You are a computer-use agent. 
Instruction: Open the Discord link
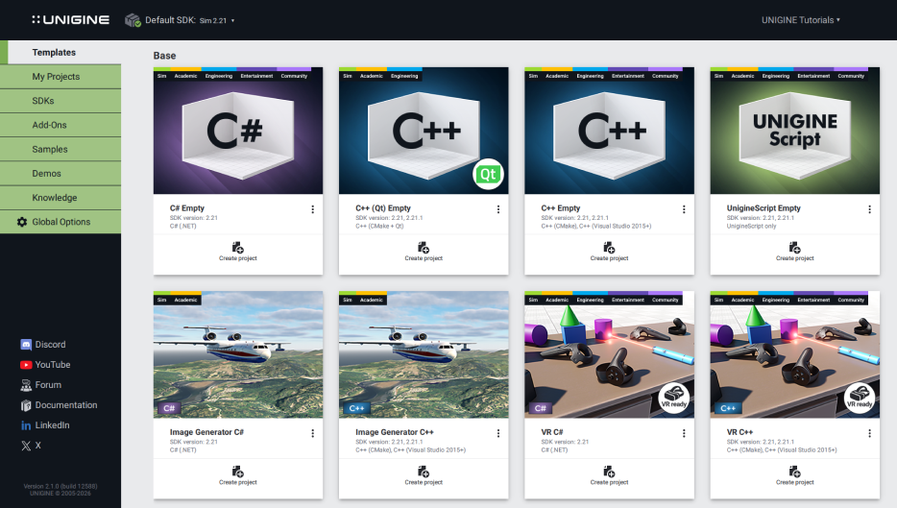tap(50, 345)
